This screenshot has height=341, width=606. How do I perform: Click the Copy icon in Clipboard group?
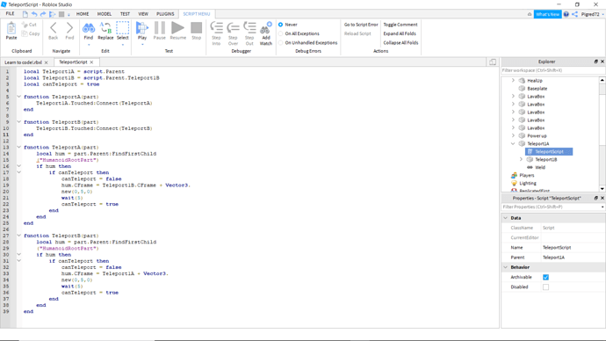coord(25,33)
